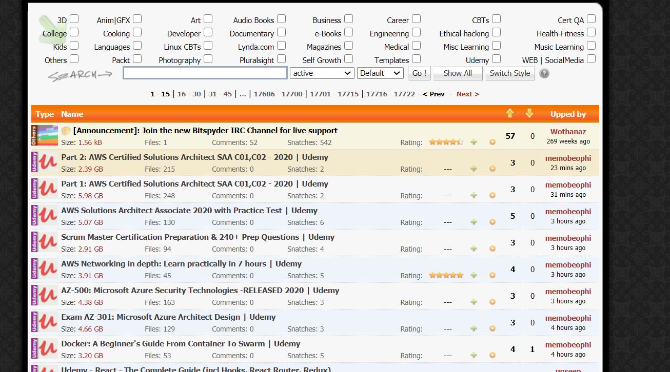Click orange circle icon for Part 1 AWS
Screen dimensions: 670x372
pyautogui.click(x=492, y=195)
